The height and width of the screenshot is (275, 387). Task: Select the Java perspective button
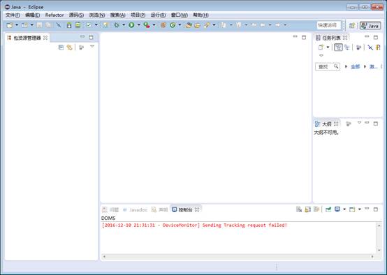pyautogui.click(x=370, y=26)
